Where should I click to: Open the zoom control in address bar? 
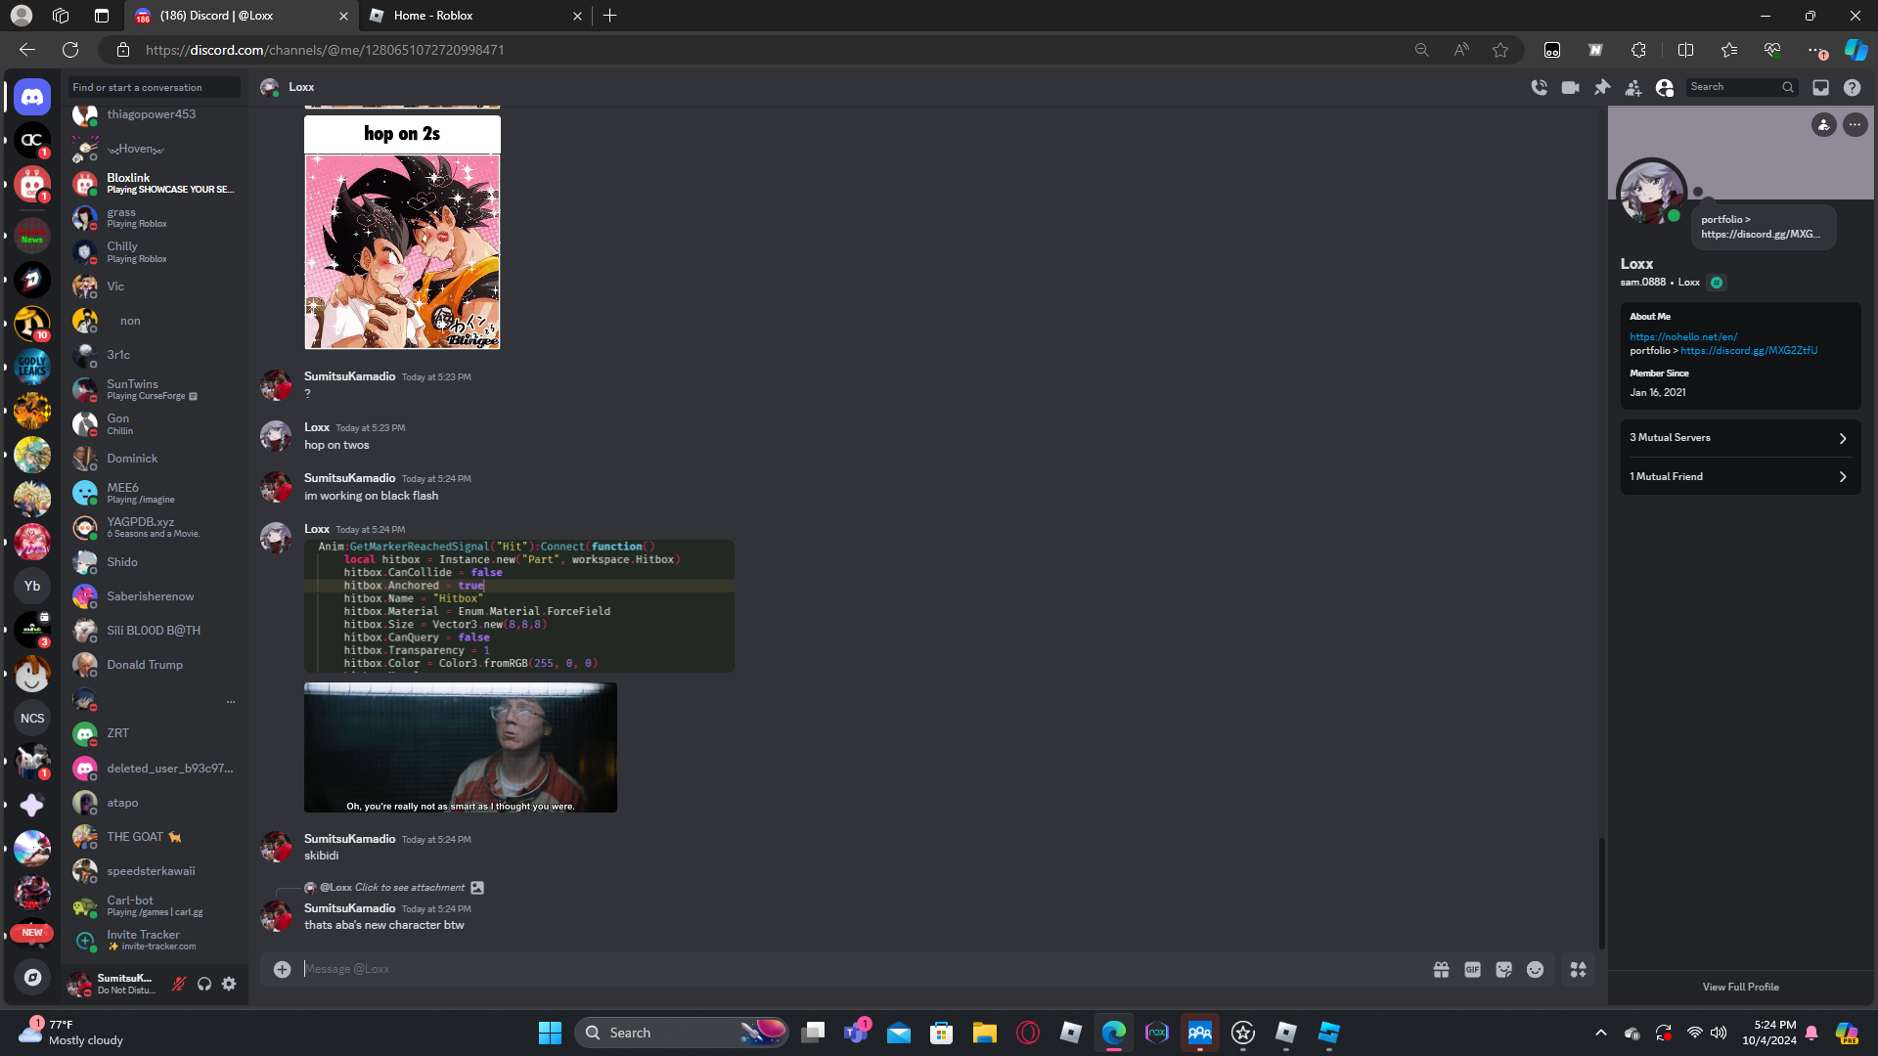pos(1421,50)
